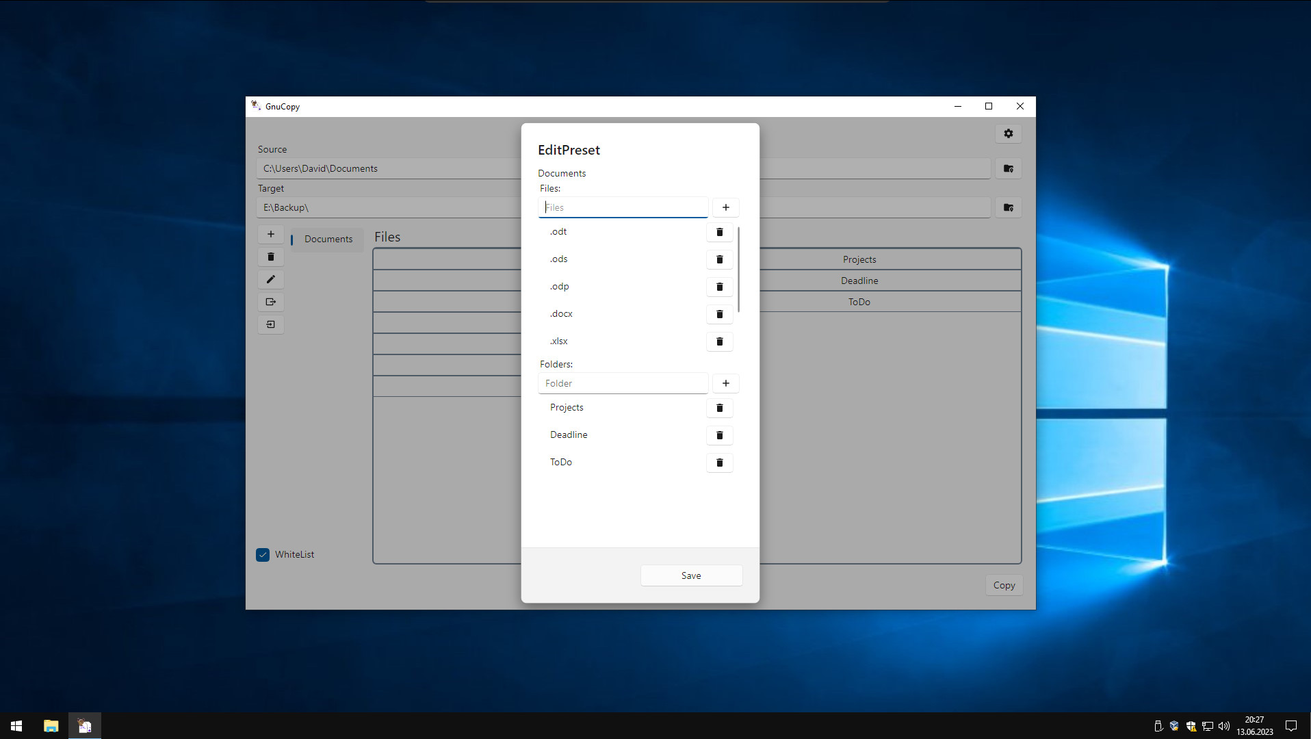Delete the .docx file extension entry

point(719,314)
